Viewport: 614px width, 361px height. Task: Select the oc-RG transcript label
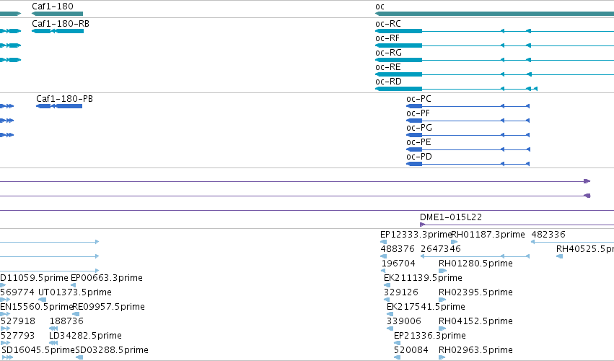click(x=388, y=53)
